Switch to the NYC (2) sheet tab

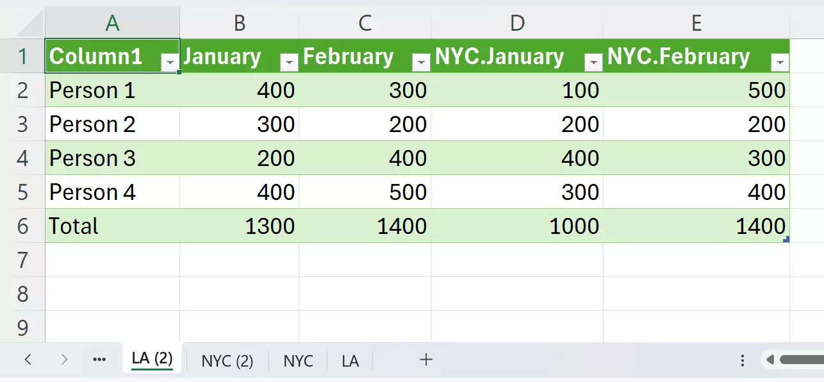pos(227,361)
